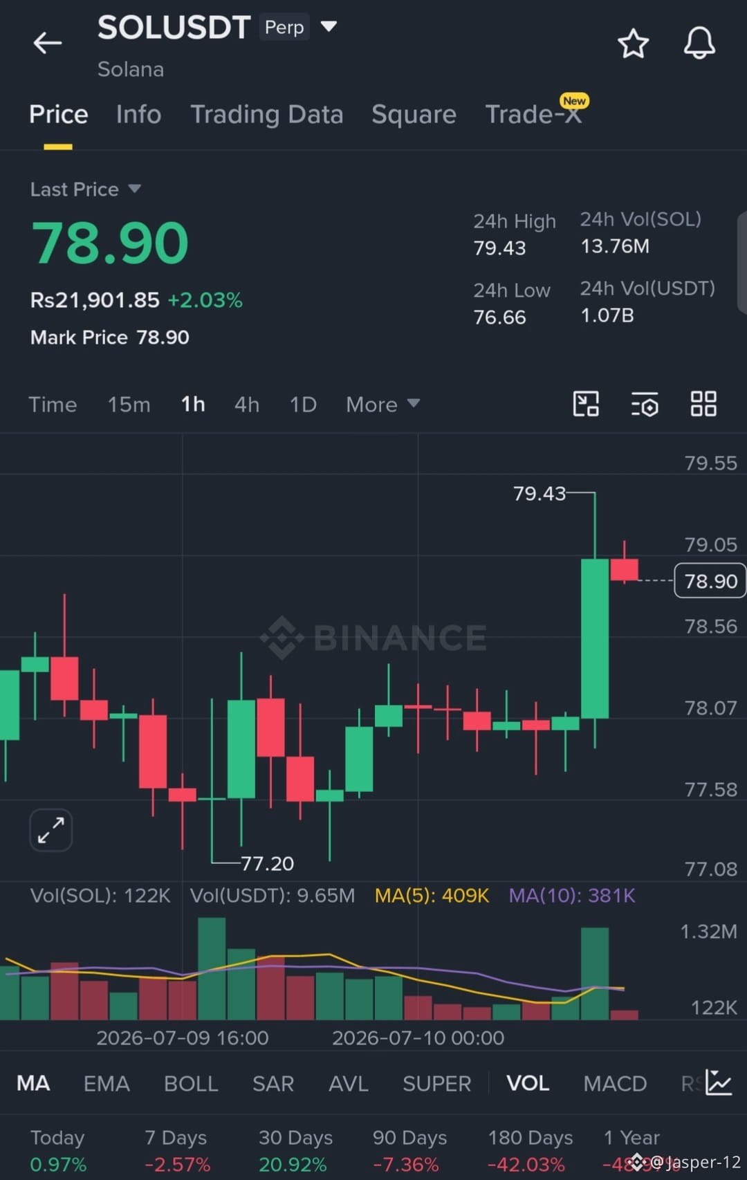The image size is (747, 1180).
Task: Tap the 2026-07-10 00:00 time label
Action: pyautogui.click(x=418, y=1038)
